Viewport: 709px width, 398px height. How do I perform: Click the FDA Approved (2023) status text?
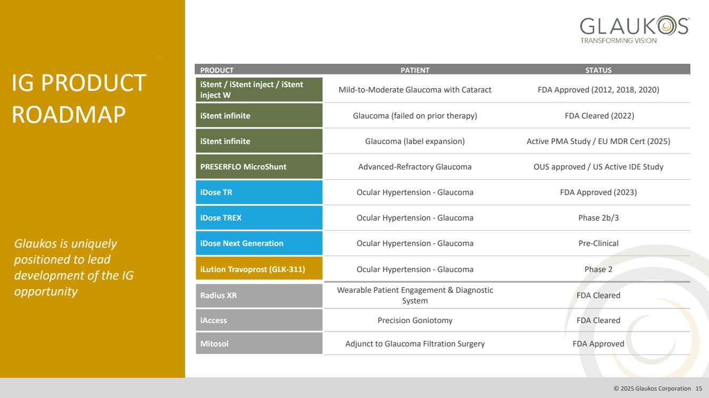click(598, 192)
